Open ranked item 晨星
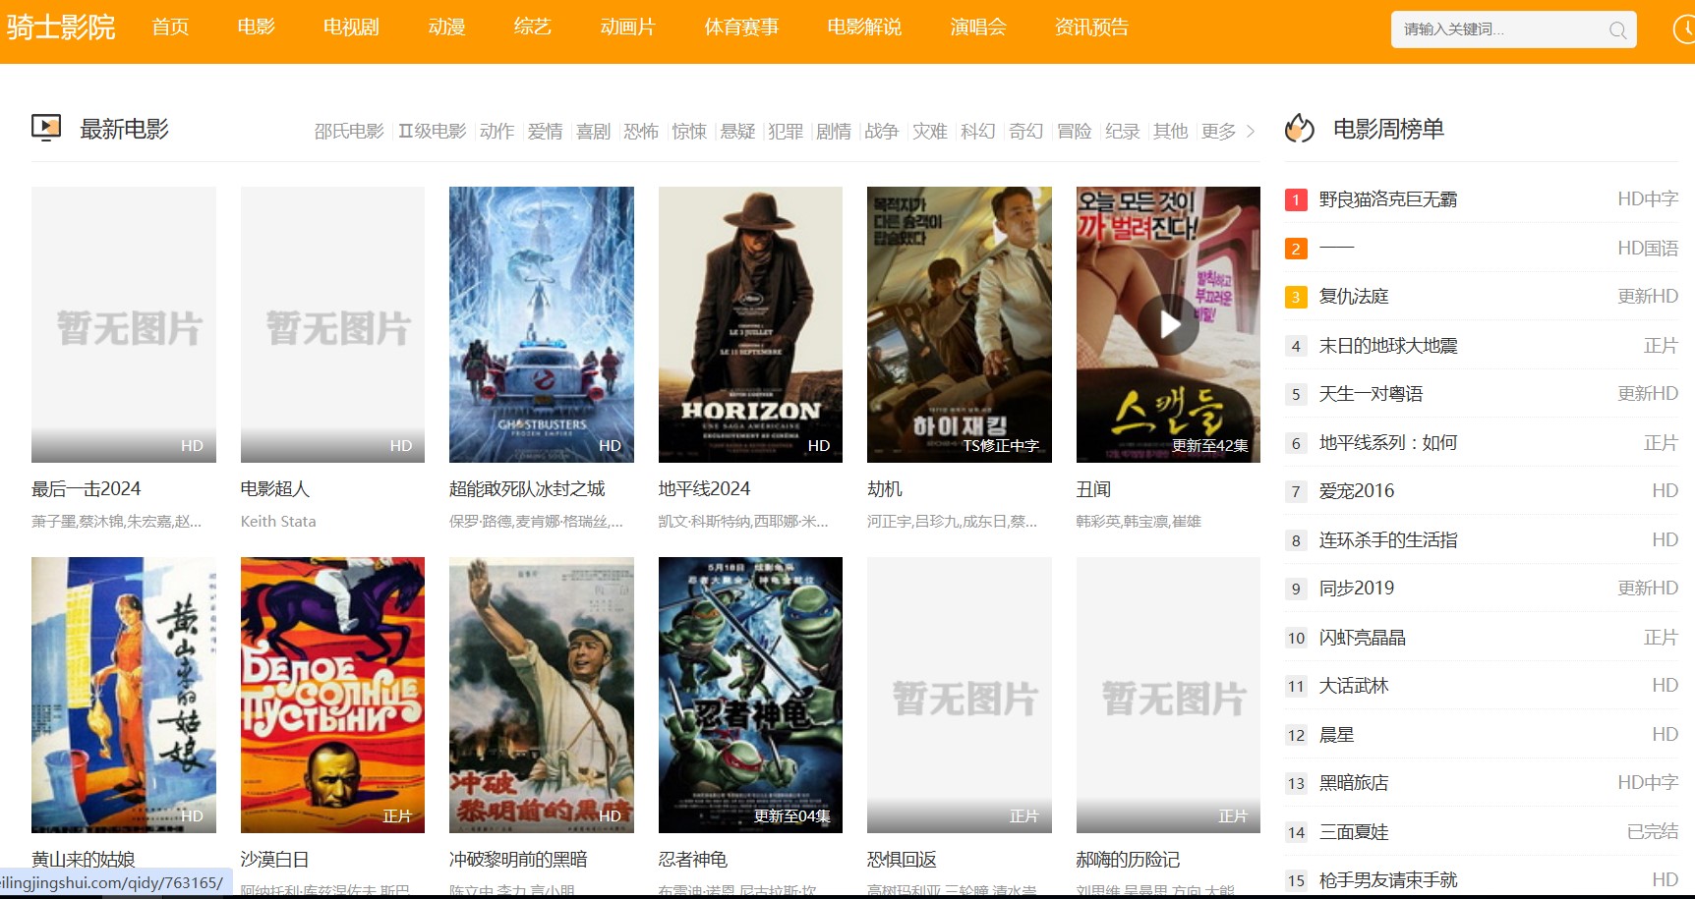Viewport: 1695px width, 899px height. [x=1336, y=735]
